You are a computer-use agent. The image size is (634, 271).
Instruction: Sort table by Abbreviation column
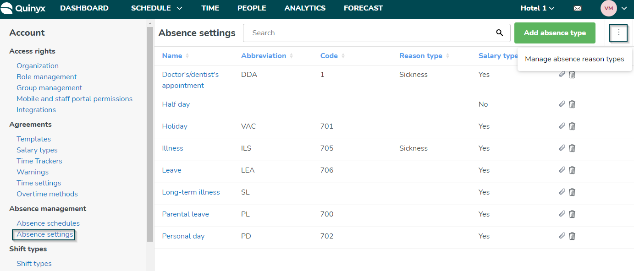pos(267,56)
